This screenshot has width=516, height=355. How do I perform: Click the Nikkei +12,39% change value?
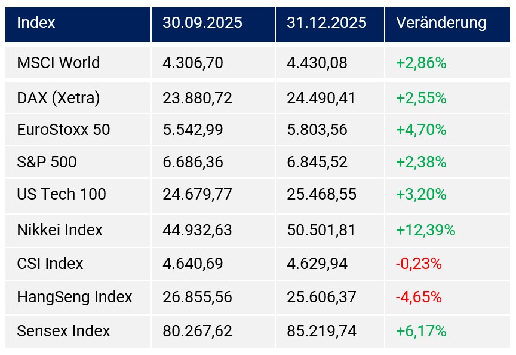425,230
